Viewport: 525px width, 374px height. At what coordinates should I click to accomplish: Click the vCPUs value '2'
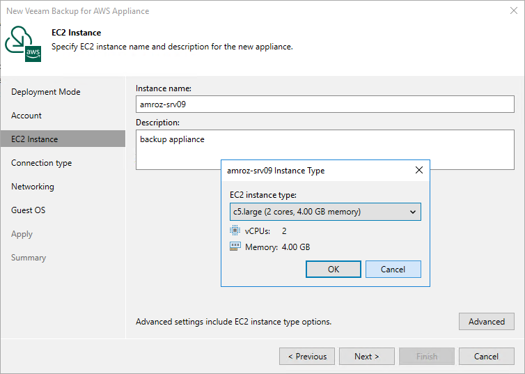tap(284, 231)
